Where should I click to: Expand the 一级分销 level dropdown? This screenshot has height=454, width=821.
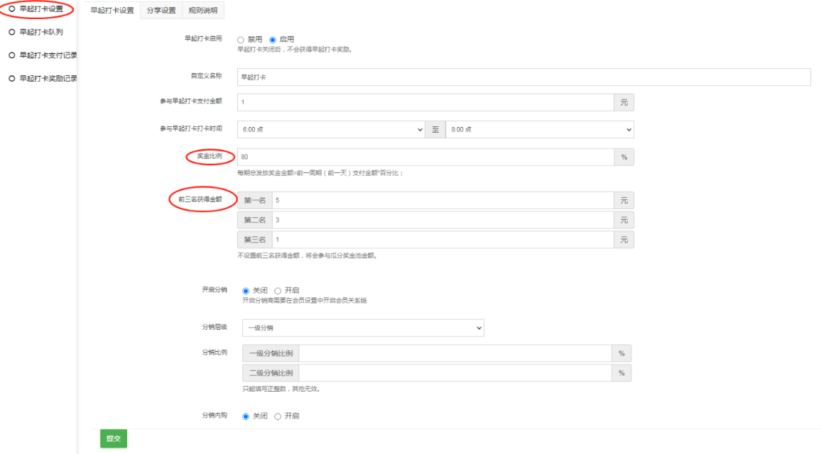click(x=363, y=328)
